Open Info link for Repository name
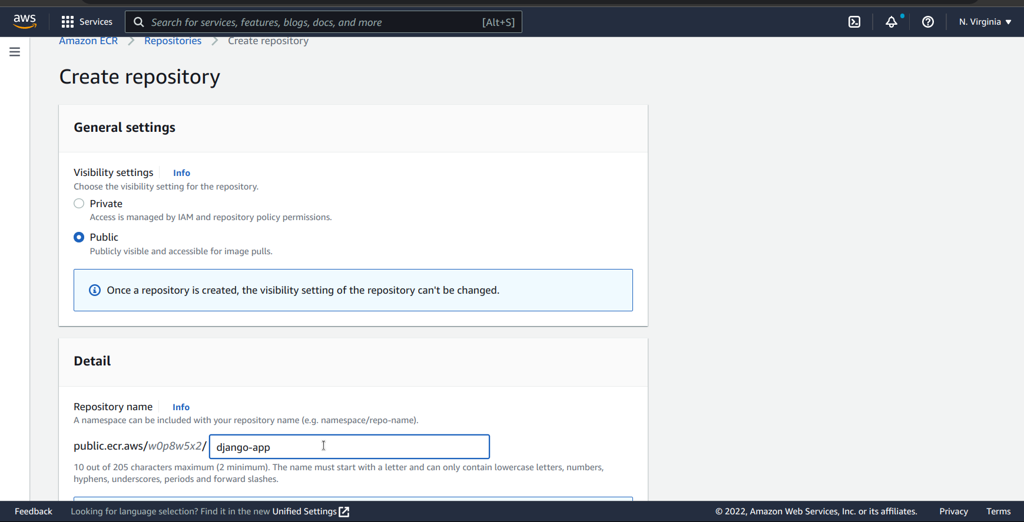1024x522 pixels. coord(181,407)
